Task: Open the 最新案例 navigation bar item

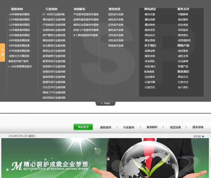Action: click(105, 127)
